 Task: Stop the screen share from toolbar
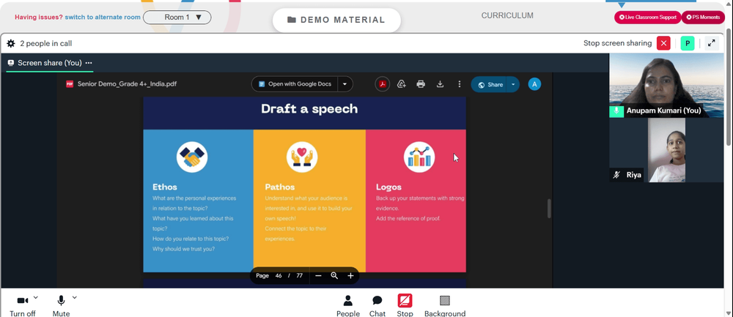coord(405,306)
